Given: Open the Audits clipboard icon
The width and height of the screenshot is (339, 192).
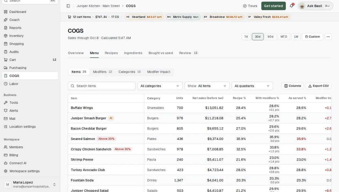Looking at the screenshot, I should coord(6,52).
